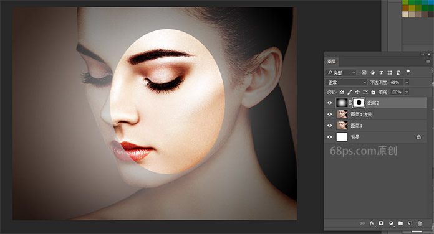Lock all padlock icon in Layers panel

click(373, 92)
